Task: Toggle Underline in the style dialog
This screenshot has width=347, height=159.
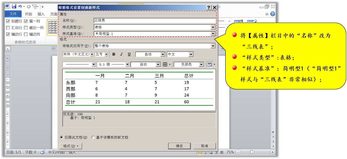Action: pyautogui.click(x=129, y=54)
